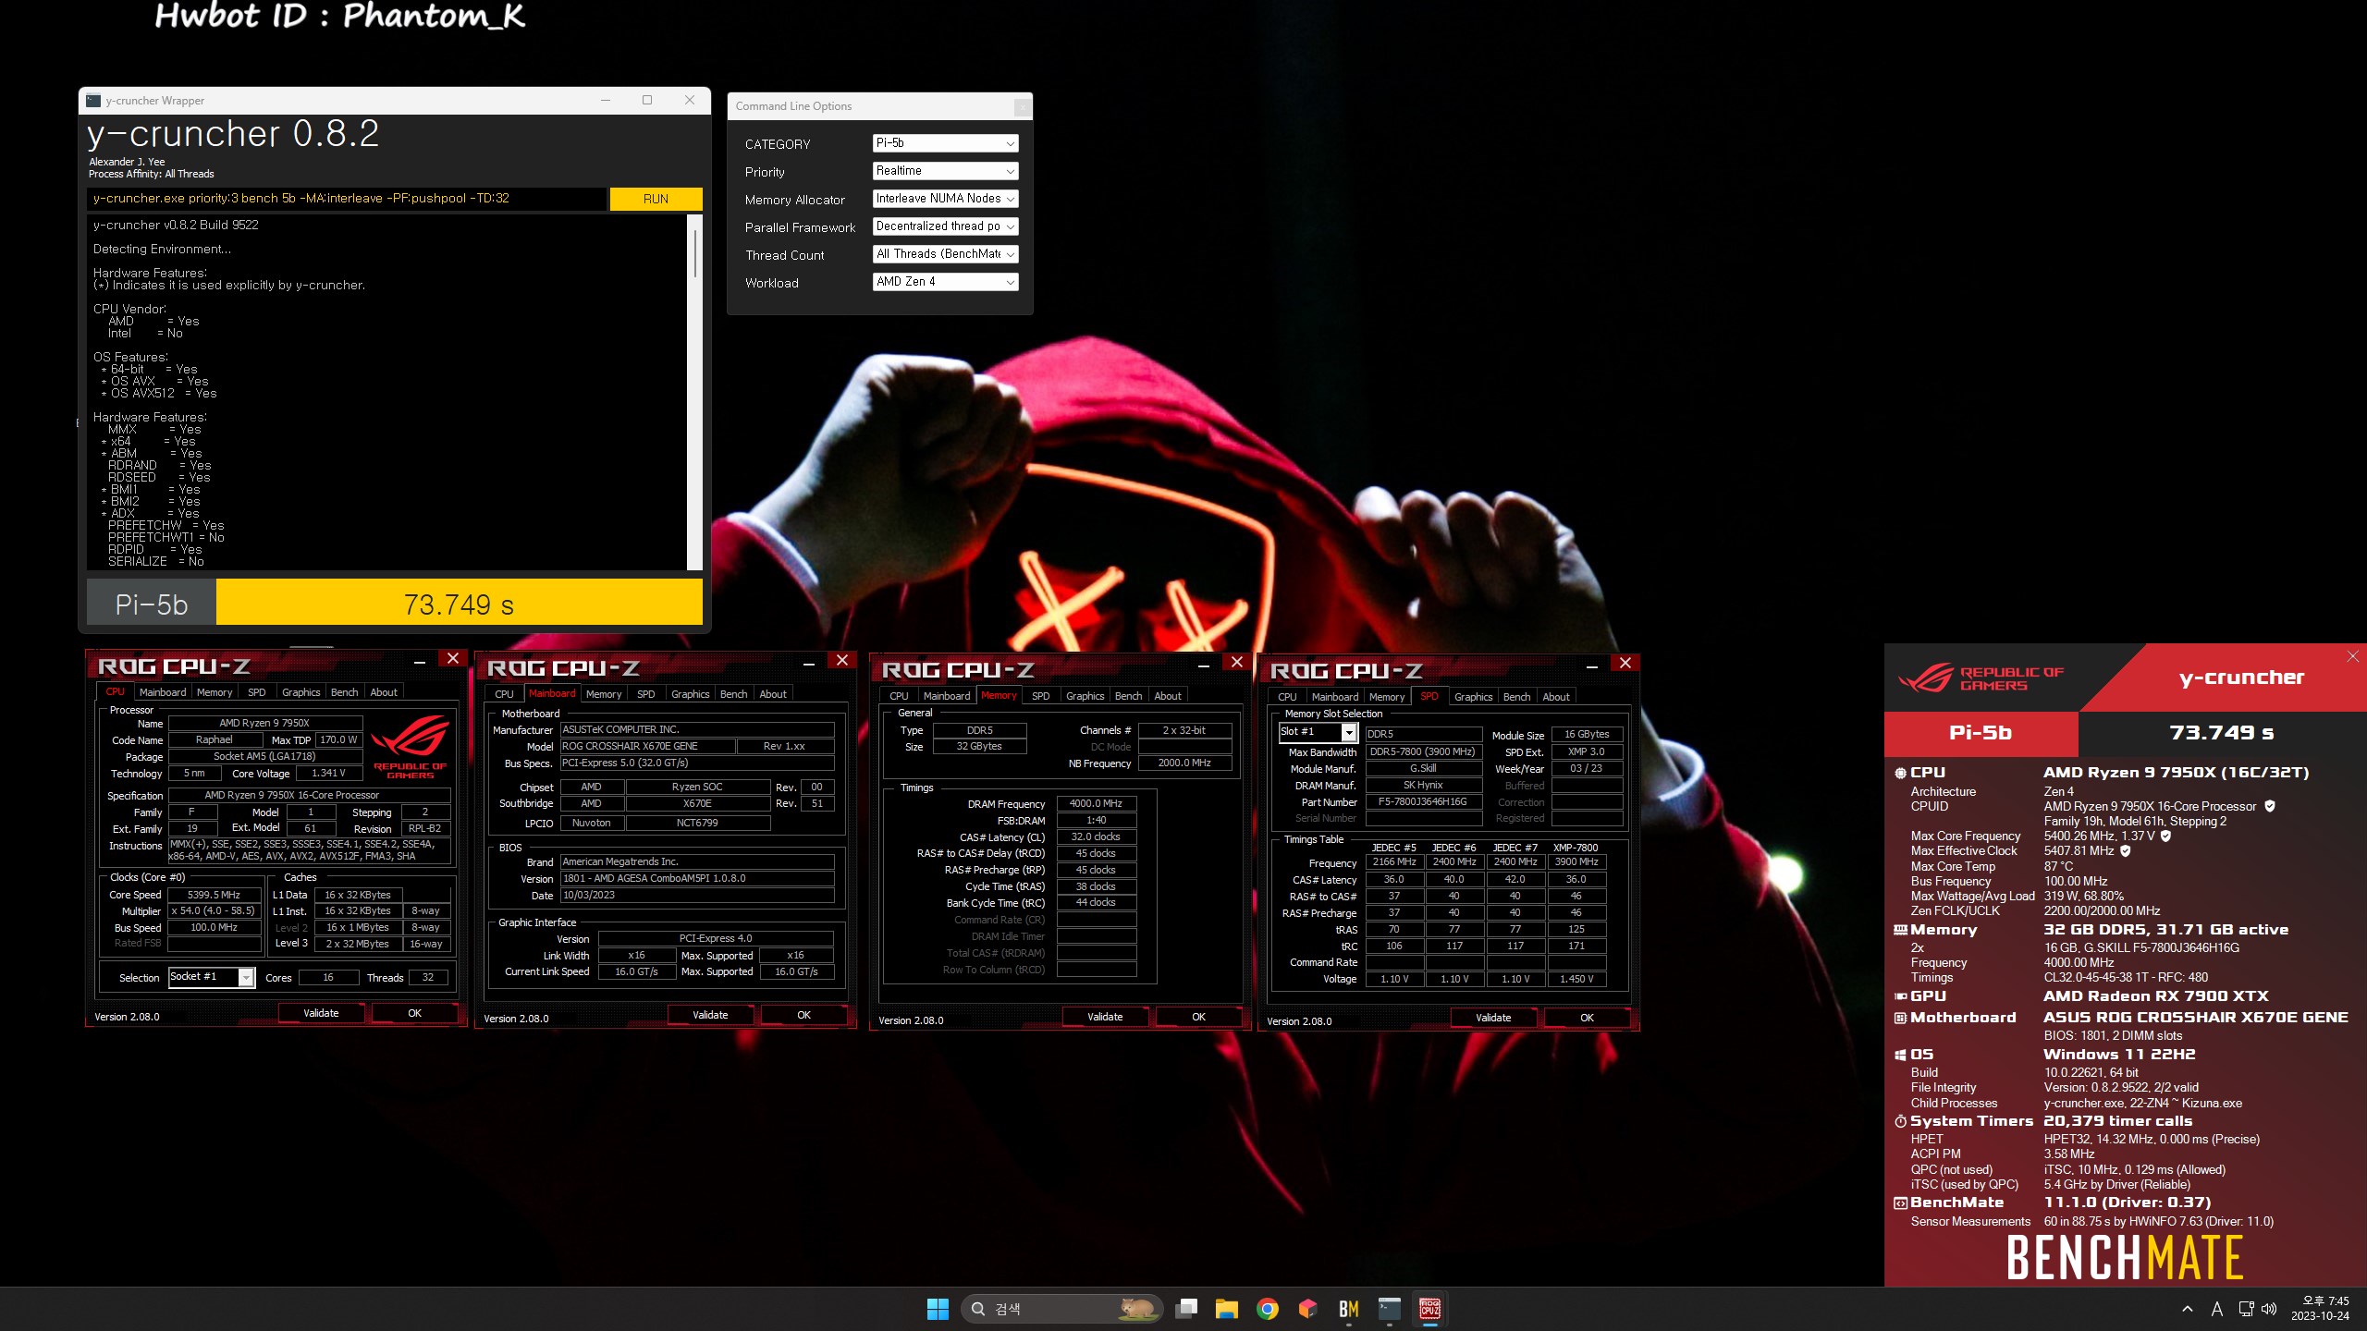Expand the Parallel Framework dropdown

[945, 226]
